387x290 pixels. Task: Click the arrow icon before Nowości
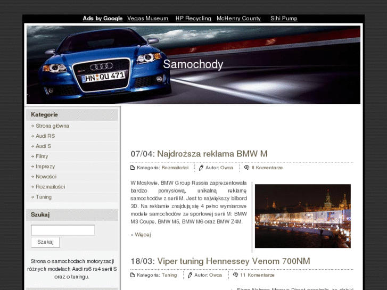[x=32, y=177]
